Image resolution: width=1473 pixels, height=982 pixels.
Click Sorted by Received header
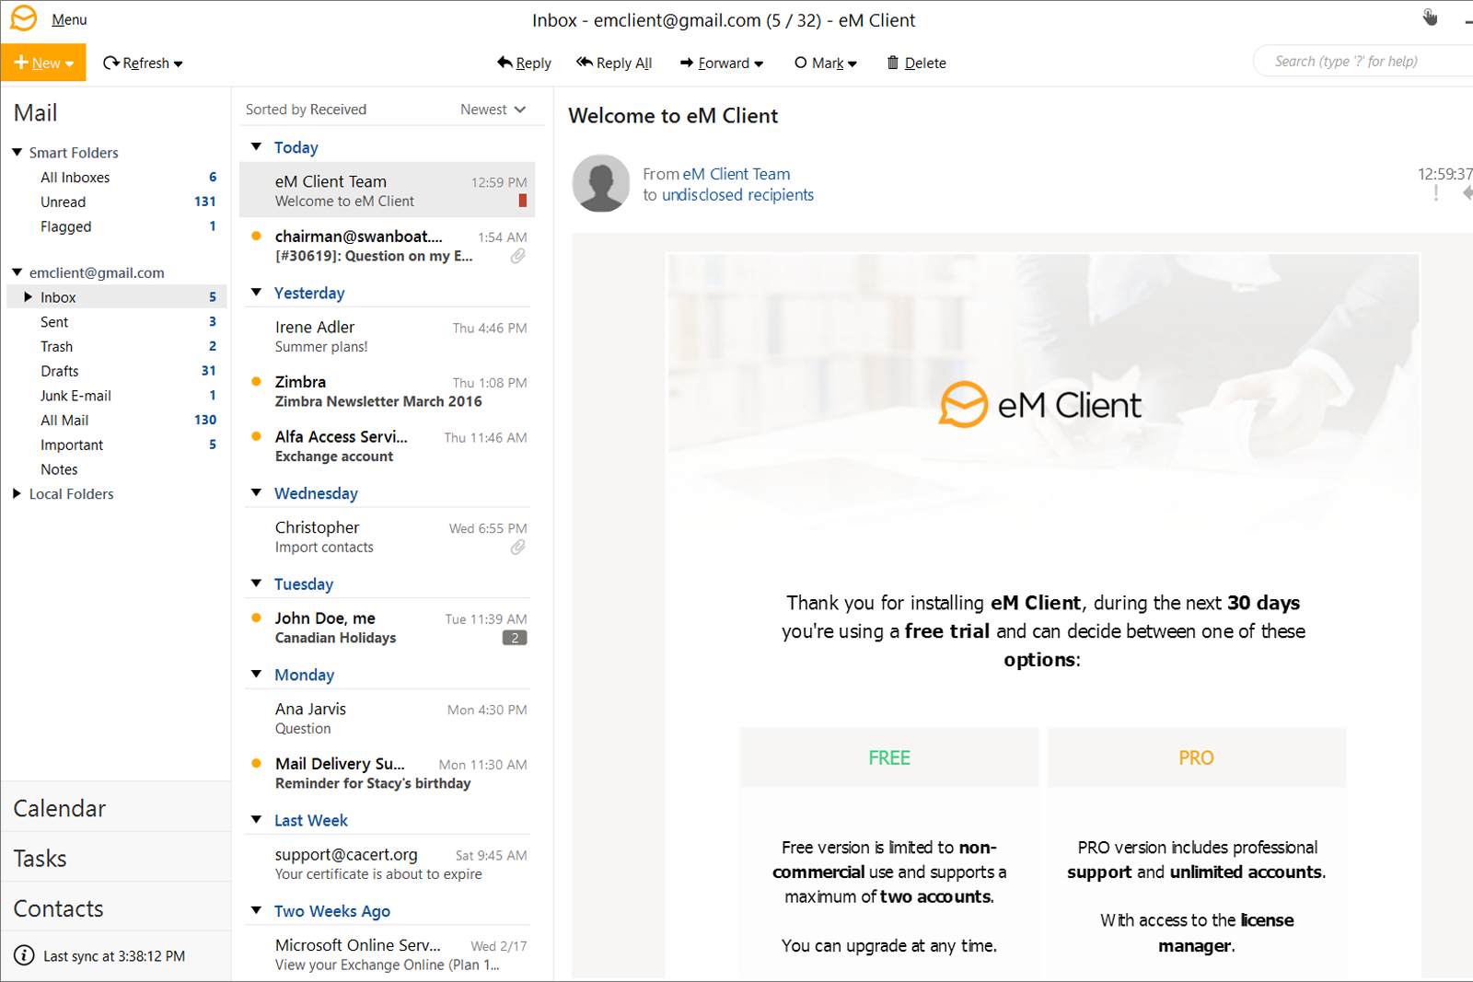(x=306, y=110)
